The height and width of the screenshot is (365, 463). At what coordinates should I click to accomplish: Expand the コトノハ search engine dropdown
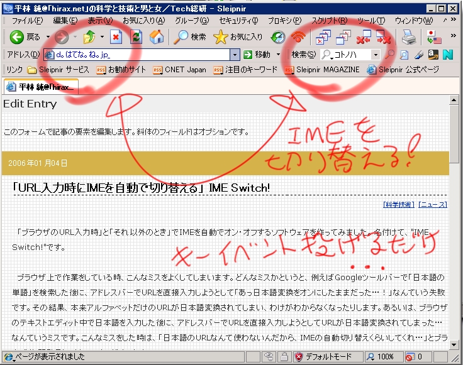[x=376, y=55]
